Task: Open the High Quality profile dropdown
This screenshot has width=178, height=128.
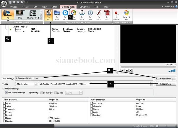Action: click(x=152, y=84)
